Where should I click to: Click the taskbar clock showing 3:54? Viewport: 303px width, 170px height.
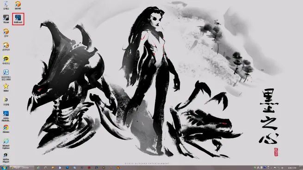(292, 168)
